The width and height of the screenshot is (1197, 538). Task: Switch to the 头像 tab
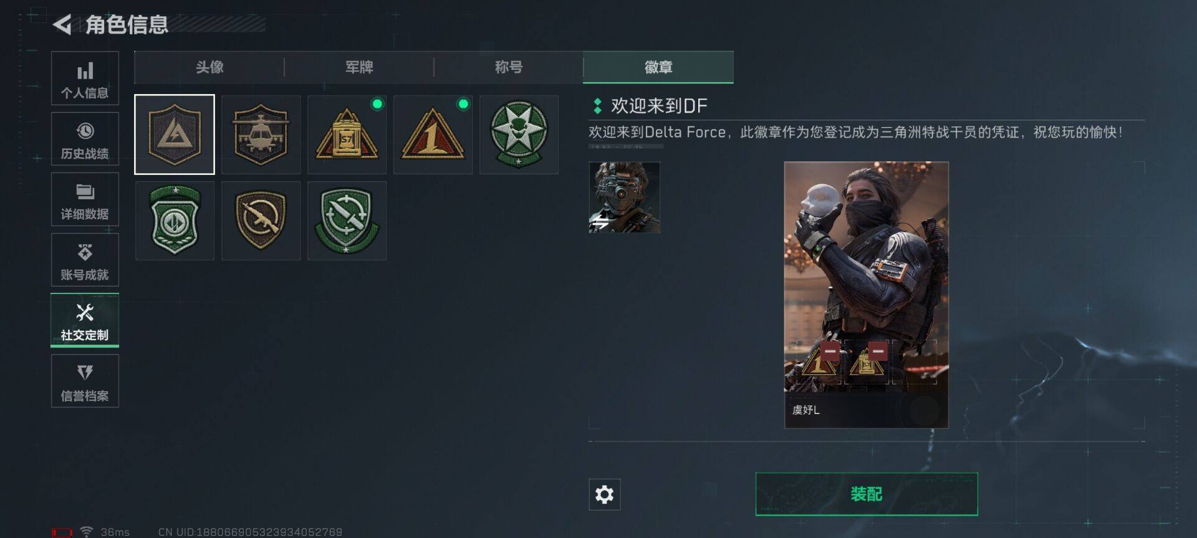coord(209,67)
